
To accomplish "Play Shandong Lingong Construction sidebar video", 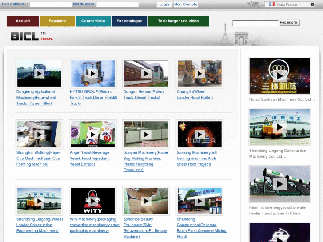I will click(279, 127).
